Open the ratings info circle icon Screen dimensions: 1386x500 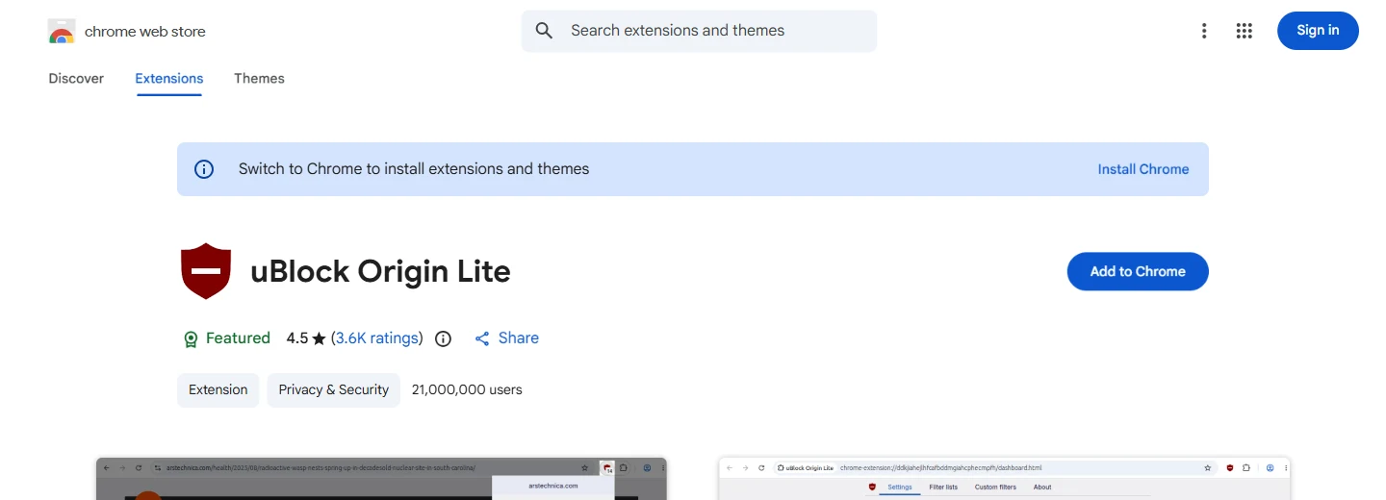click(443, 338)
